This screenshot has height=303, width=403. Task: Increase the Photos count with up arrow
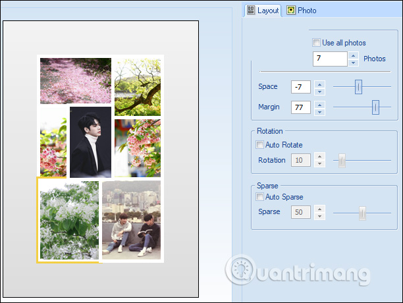(354, 55)
